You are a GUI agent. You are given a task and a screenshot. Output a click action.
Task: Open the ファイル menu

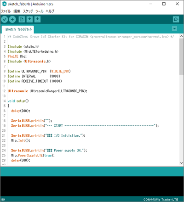6,11
